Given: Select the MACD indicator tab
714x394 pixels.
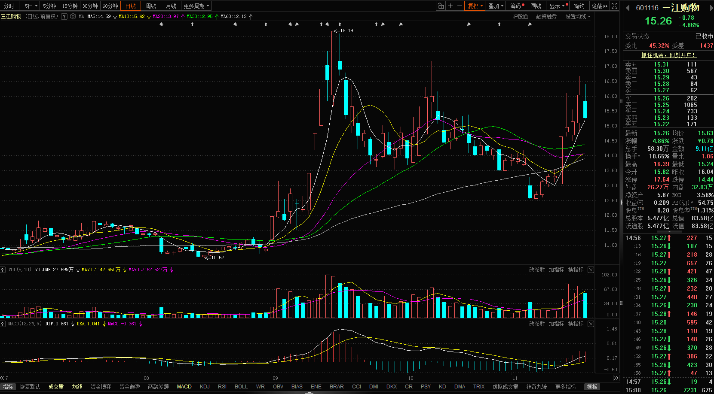Looking at the screenshot, I should click(184, 387).
